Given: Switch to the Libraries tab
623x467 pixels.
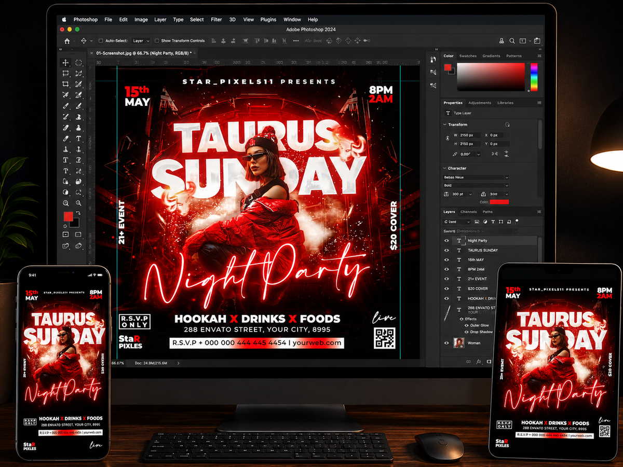Looking at the screenshot, I should (505, 103).
